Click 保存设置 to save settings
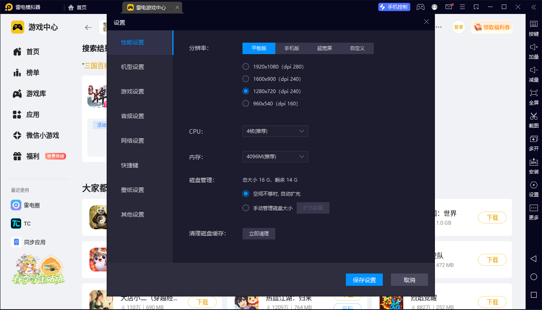The height and width of the screenshot is (310, 542). (364, 280)
